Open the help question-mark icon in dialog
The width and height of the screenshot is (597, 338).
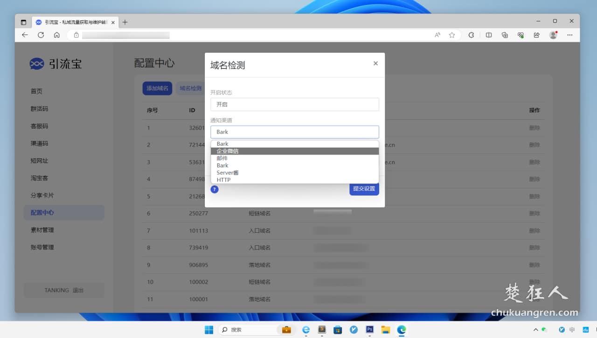click(x=214, y=189)
